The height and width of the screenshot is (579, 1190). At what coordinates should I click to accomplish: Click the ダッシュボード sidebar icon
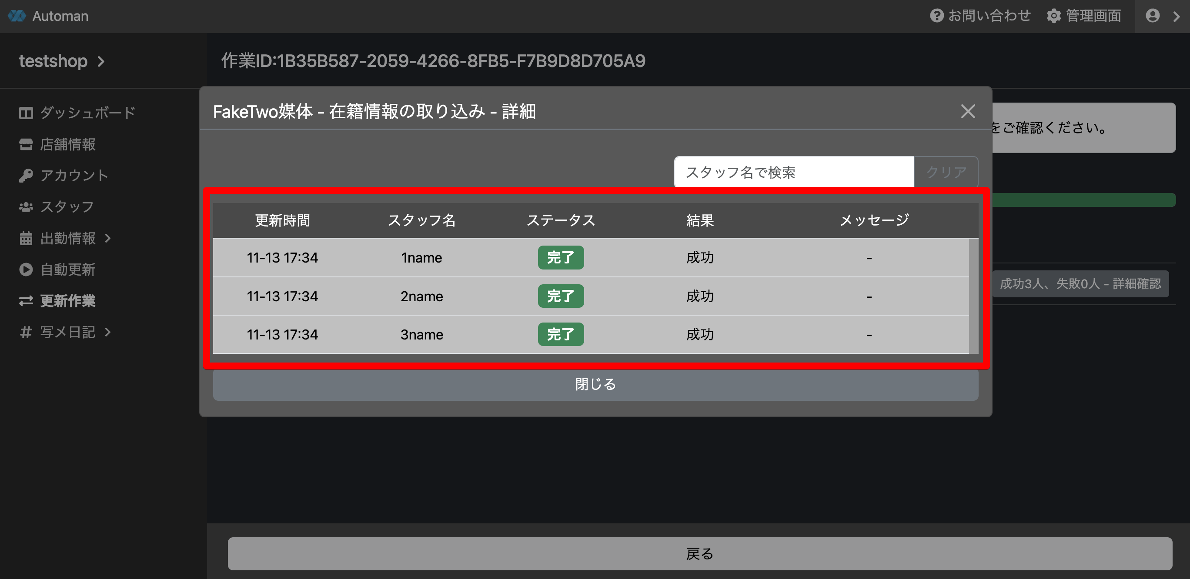pyautogui.click(x=26, y=113)
